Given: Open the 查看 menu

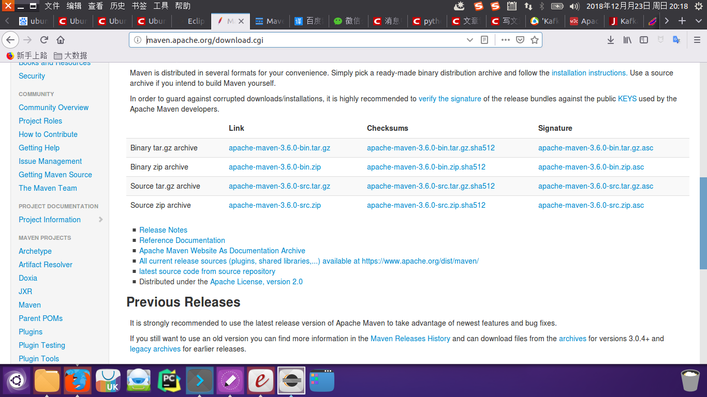Looking at the screenshot, I should 96,6.
